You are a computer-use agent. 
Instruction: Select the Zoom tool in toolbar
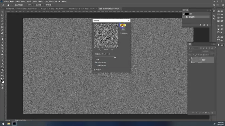pos(2,73)
